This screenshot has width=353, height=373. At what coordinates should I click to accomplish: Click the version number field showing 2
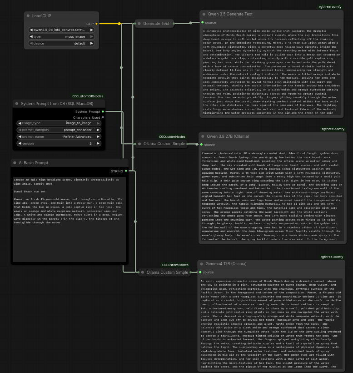tap(59, 143)
